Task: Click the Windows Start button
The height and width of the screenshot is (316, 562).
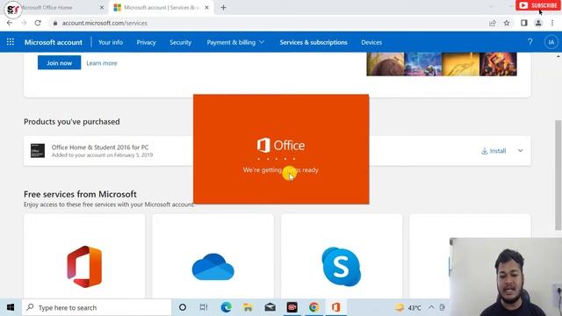Action: click(x=11, y=307)
